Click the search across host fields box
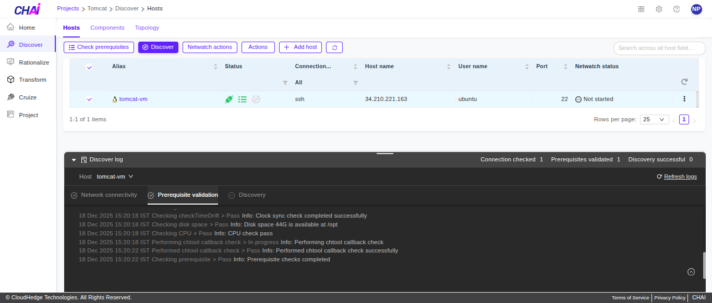Viewport: 712px width, 303px height. [659, 48]
